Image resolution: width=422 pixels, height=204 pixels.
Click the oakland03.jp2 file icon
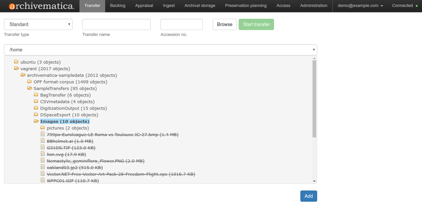pos(43,167)
